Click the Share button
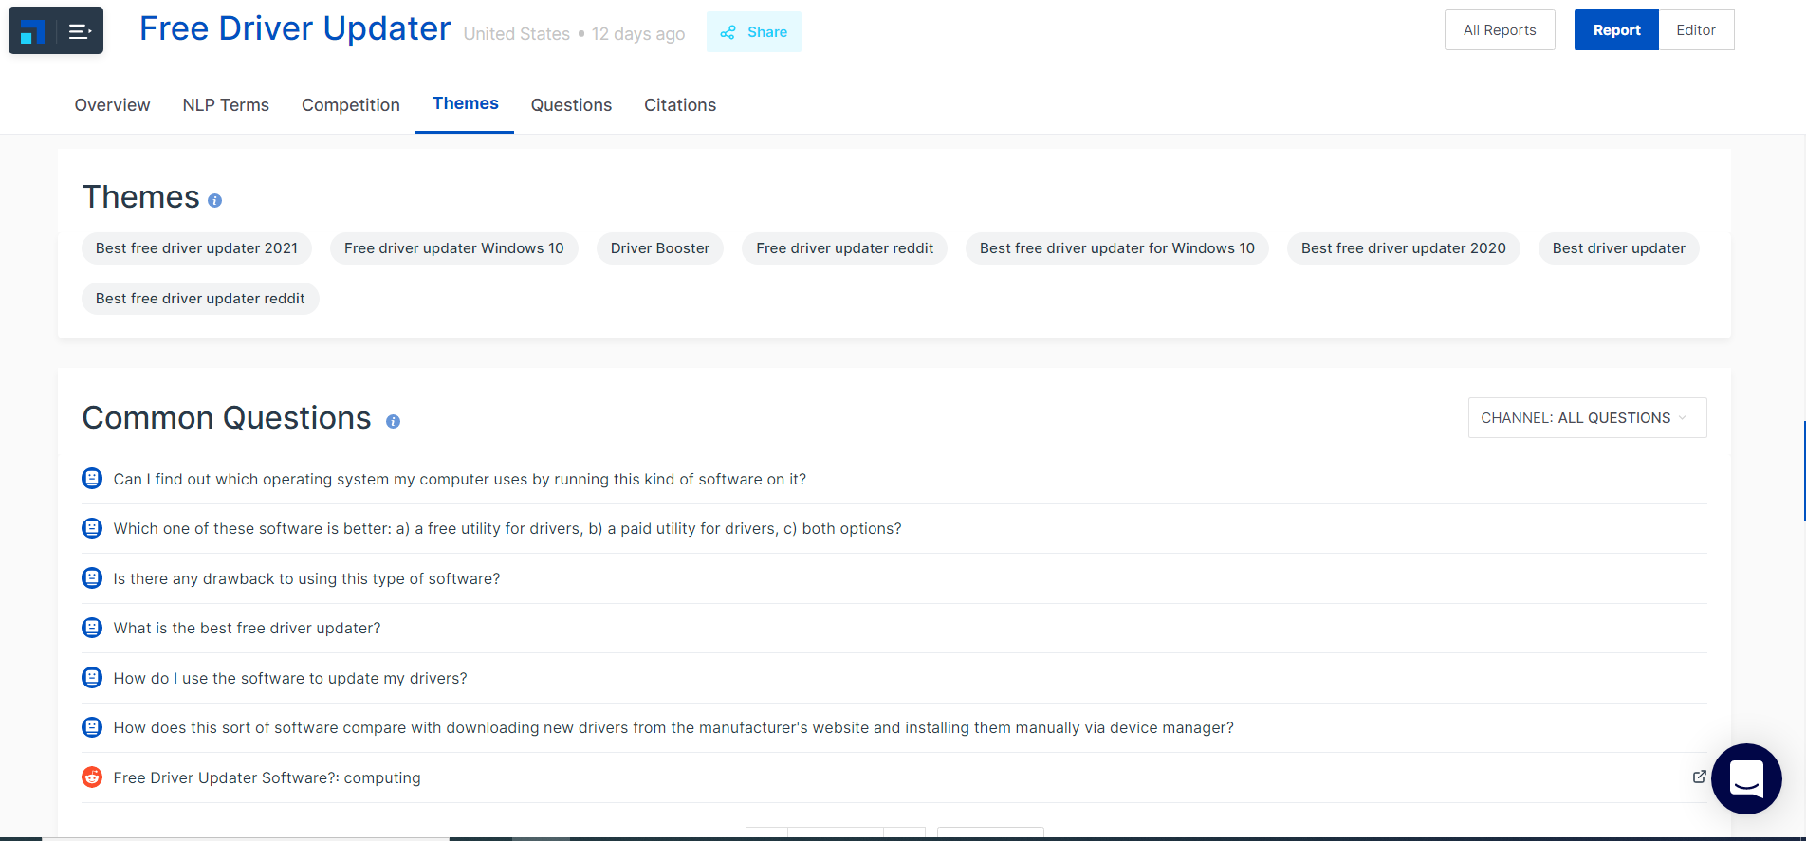 click(754, 32)
